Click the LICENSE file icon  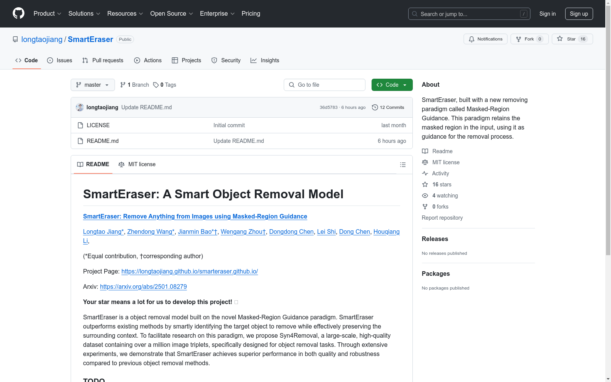(80, 125)
